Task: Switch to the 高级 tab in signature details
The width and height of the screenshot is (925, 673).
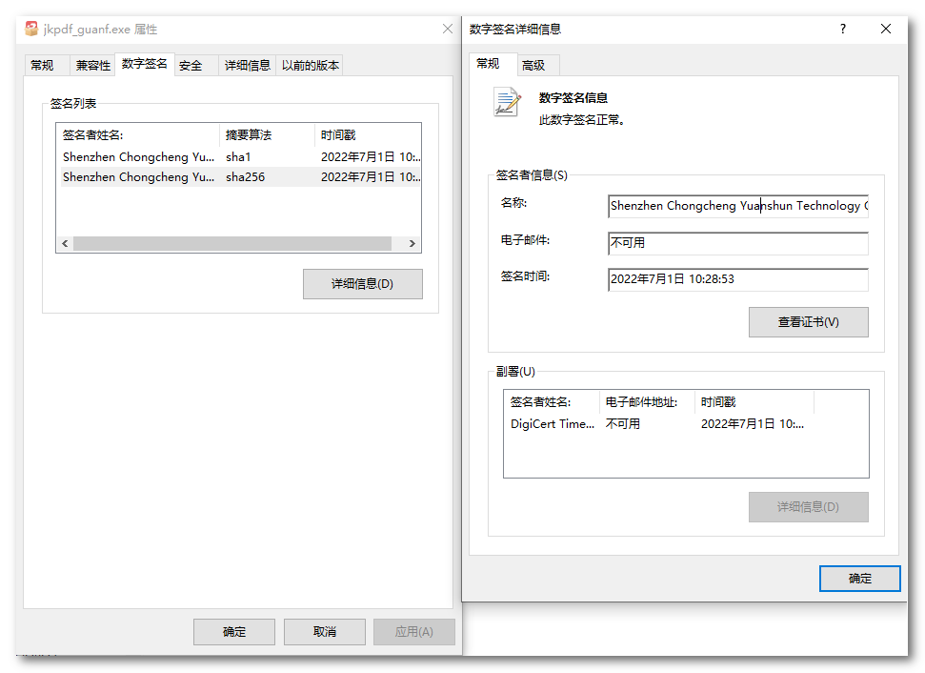Action: 533,66
